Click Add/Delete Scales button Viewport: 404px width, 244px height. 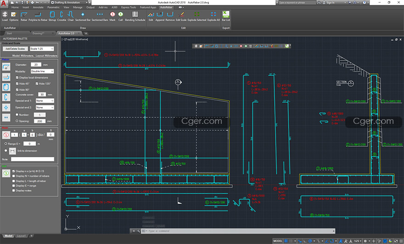pyautogui.click(x=15, y=49)
